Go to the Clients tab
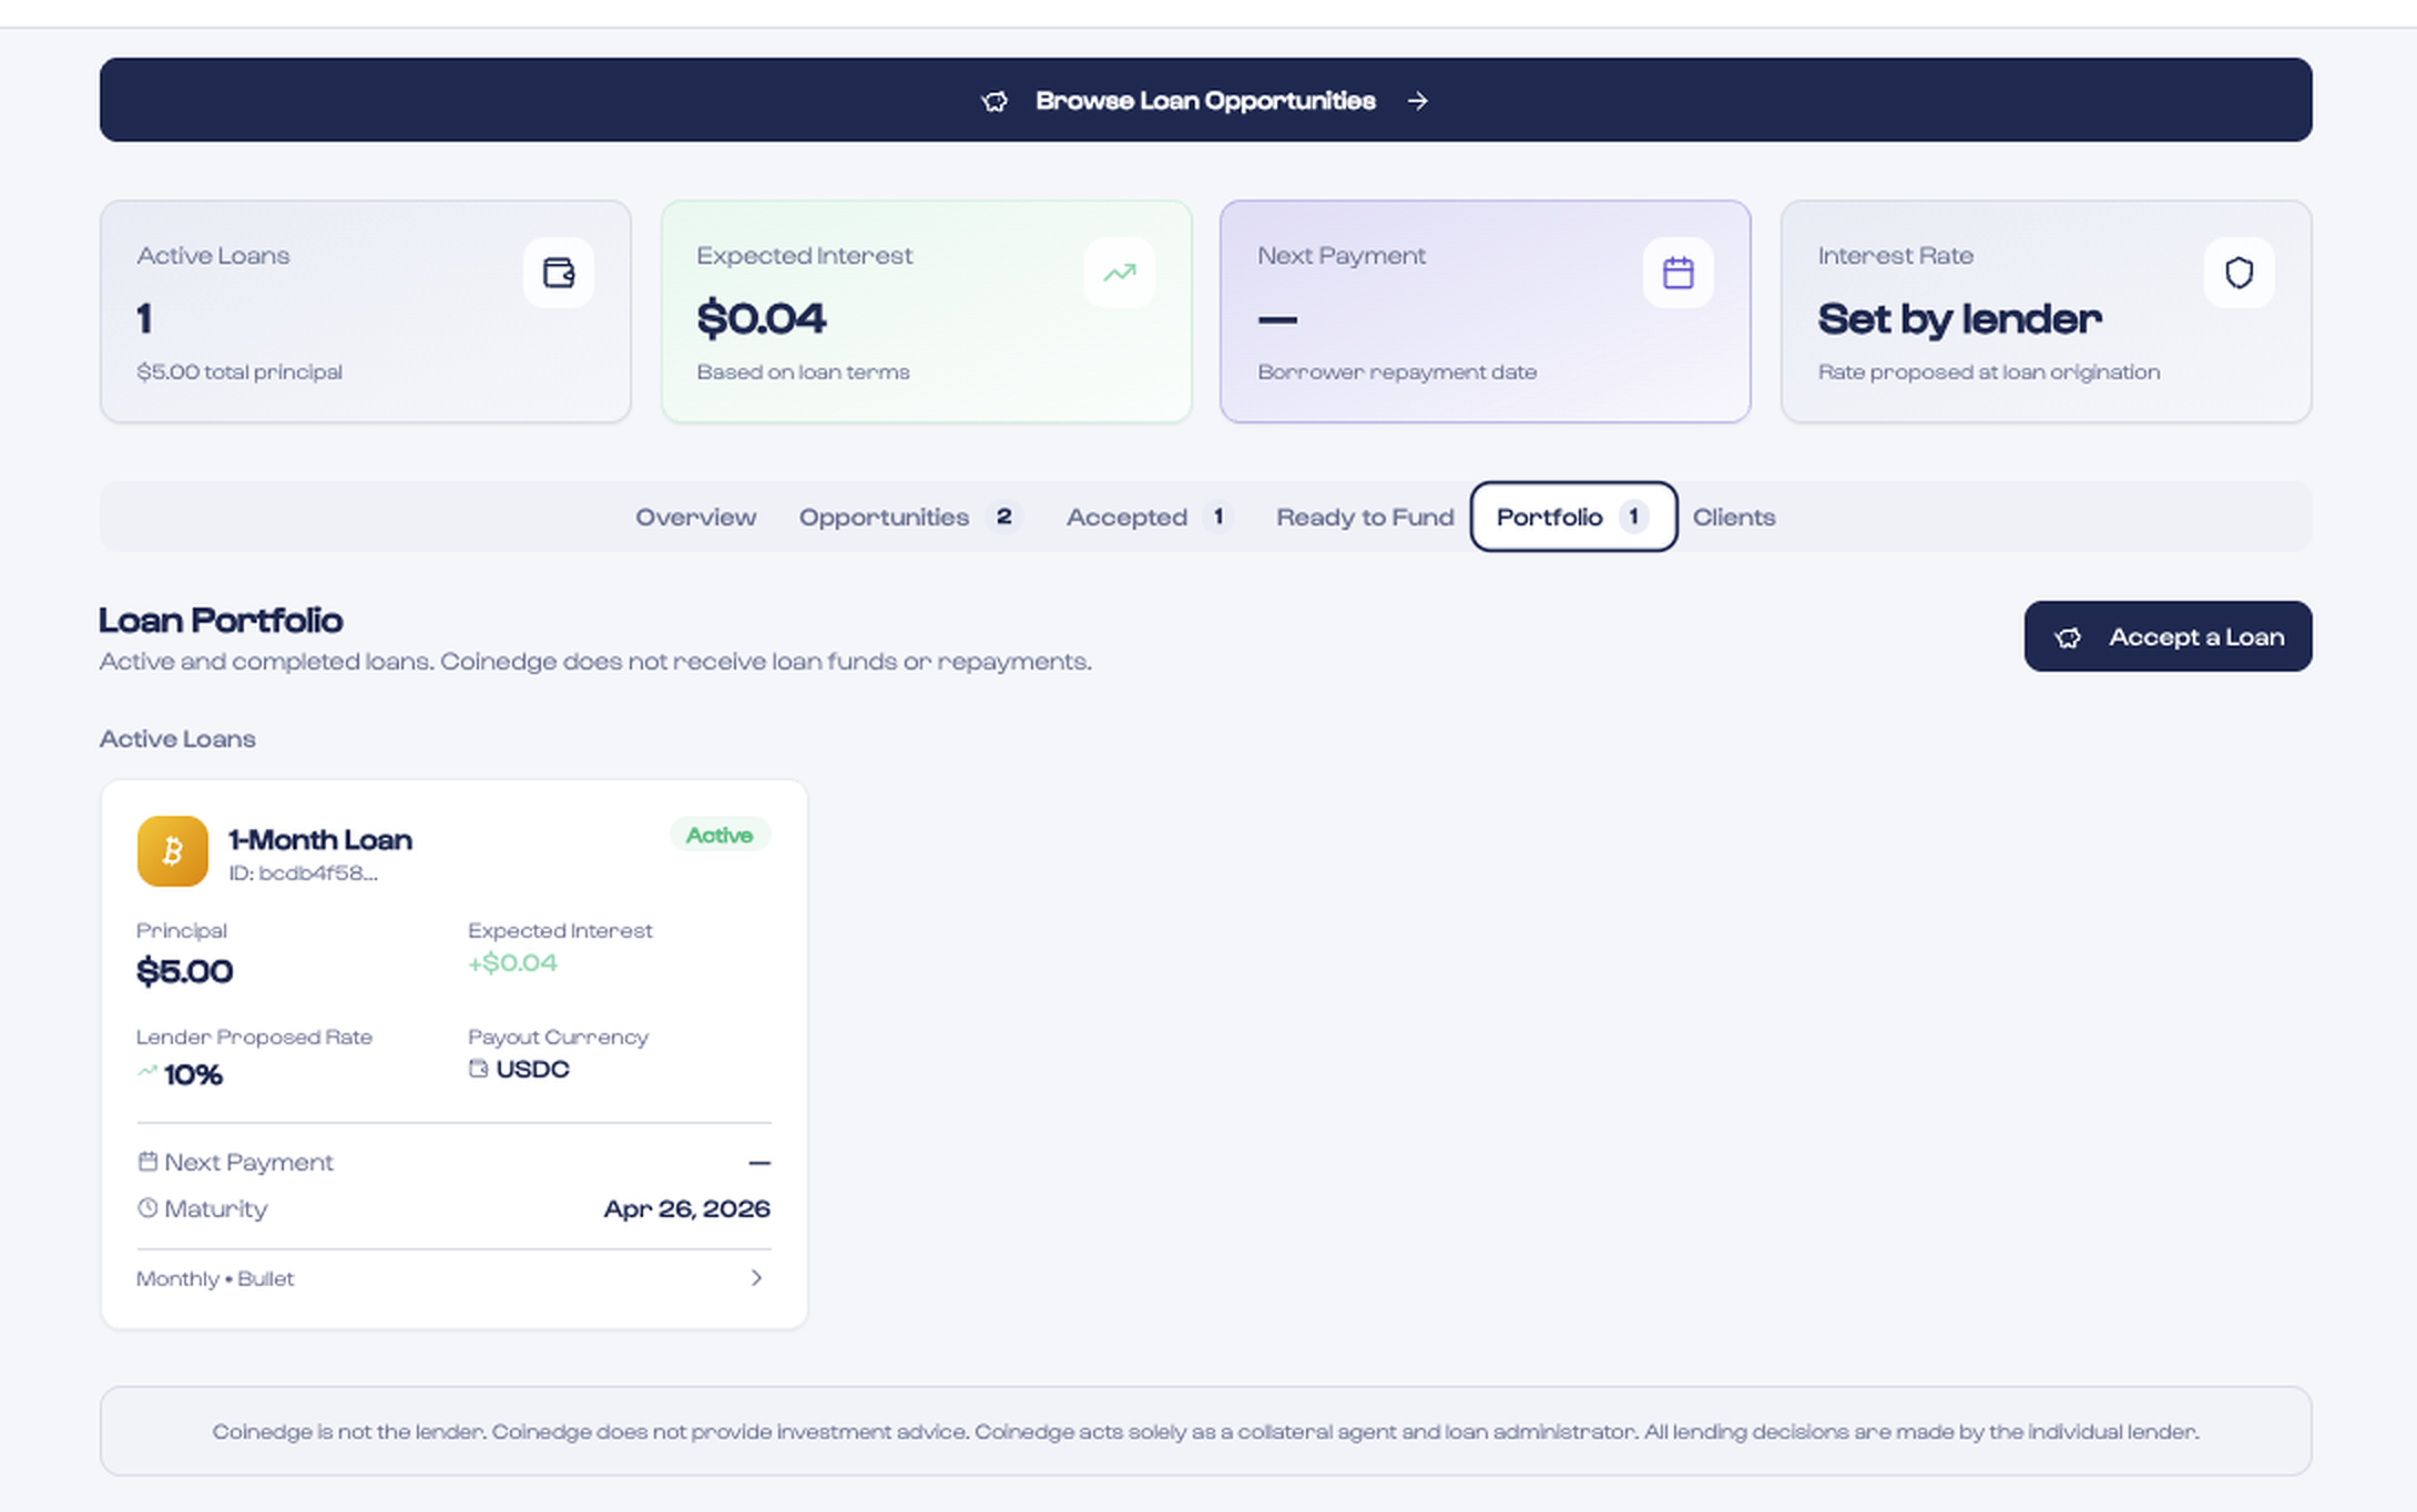Image resolution: width=2417 pixels, height=1512 pixels. click(x=1734, y=517)
